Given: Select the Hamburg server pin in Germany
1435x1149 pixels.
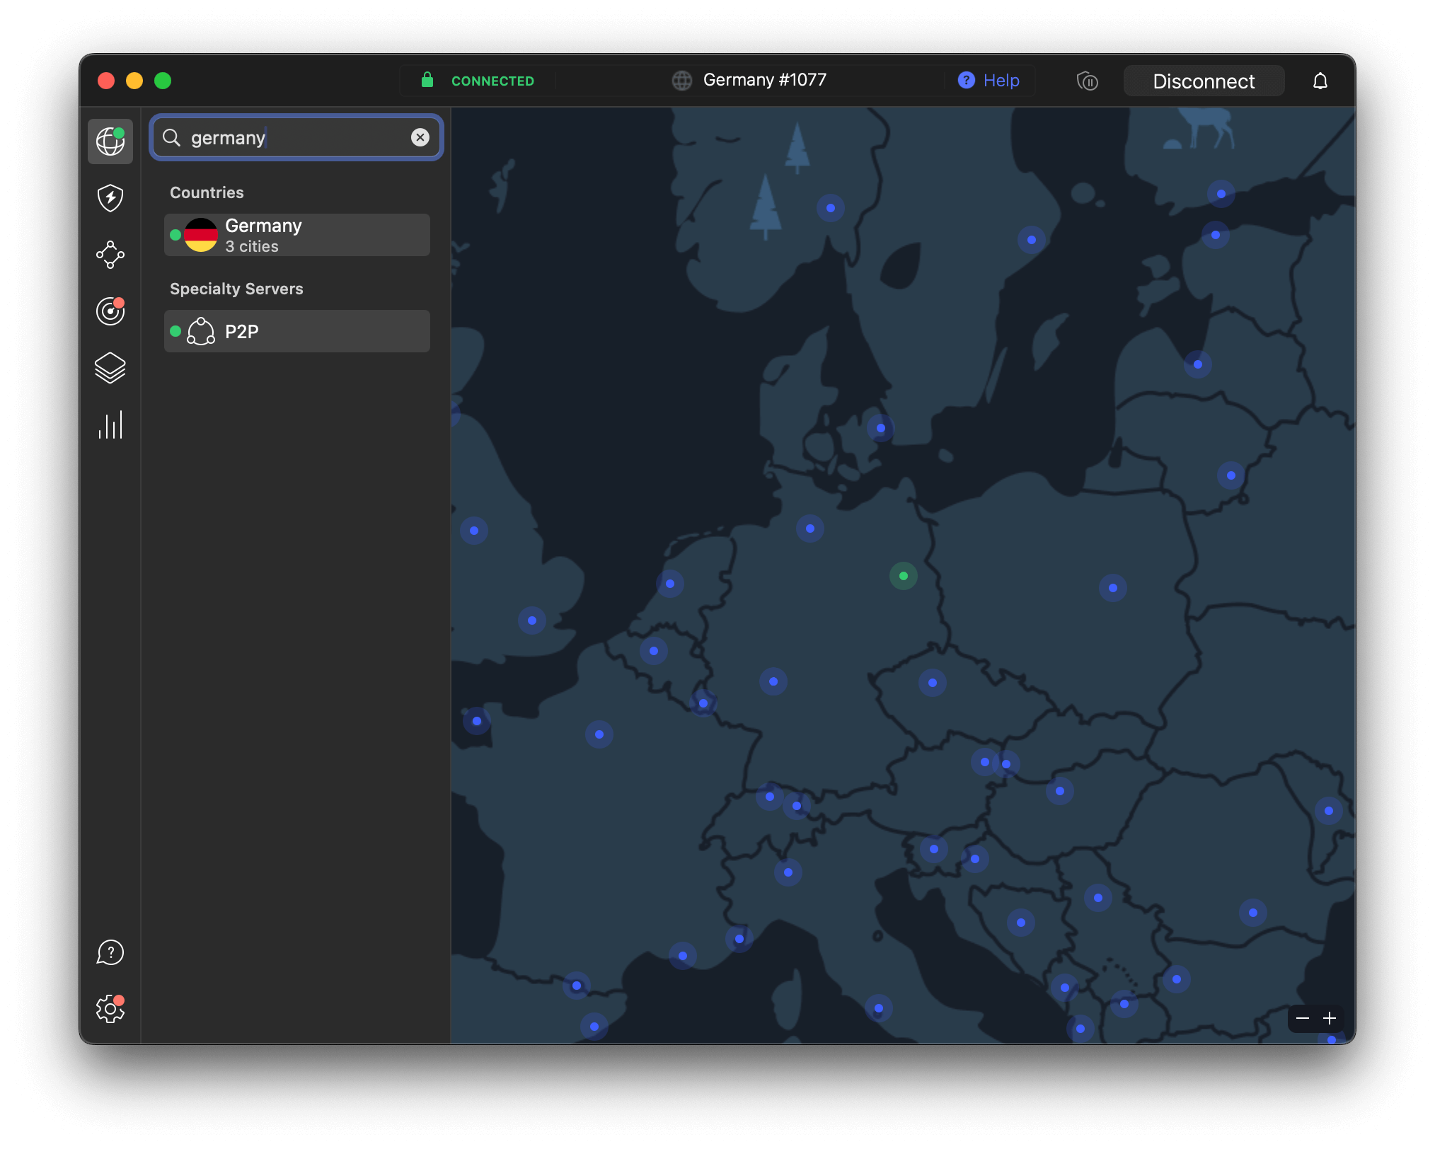Looking at the screenshot, I should 810,529.
